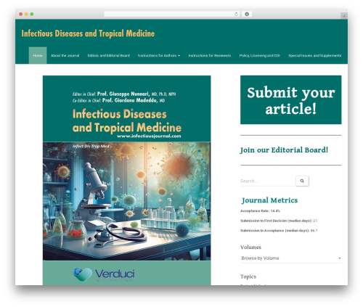The height and width of the screenshot is (307, 363).
Task: Open Policy, Licensing and COI page
Action: 260,55
